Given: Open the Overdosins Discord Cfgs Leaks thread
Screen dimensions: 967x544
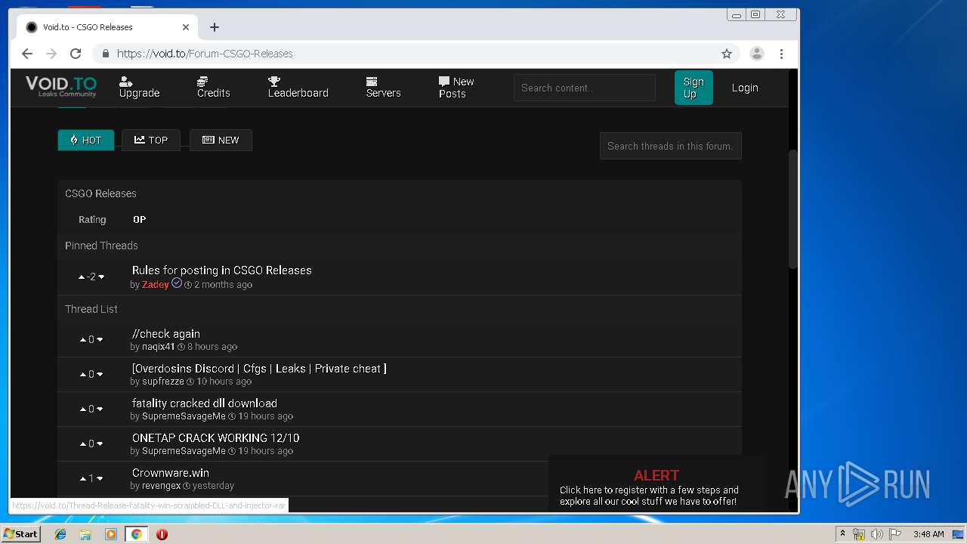Looking at the screenshot, I should (259, 368).
